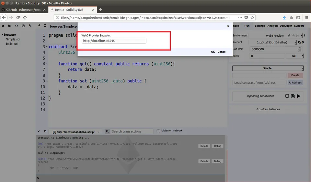Debug the Simple.get call

pyautogui.click(x=217, y=161)
